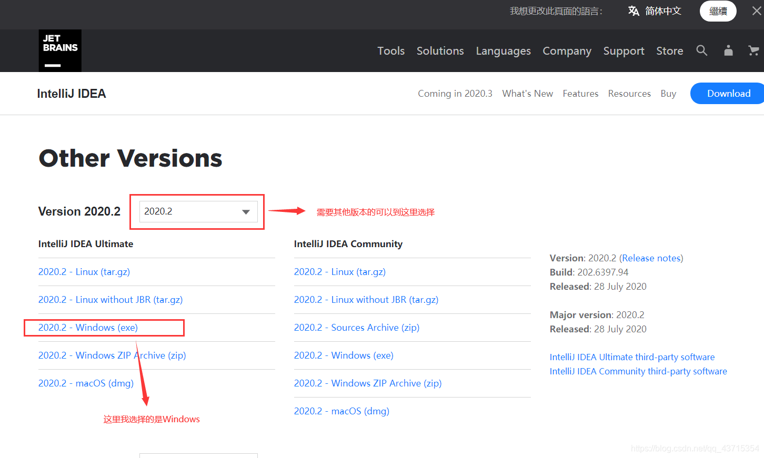Viewport: 764px width, 458px height.
Task: Open the Languages menu
Action: coord(504,51)
